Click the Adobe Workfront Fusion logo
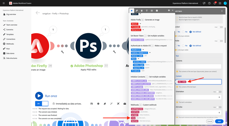The height and width of the screenshot is (126, 229). (x=10, y=3)
